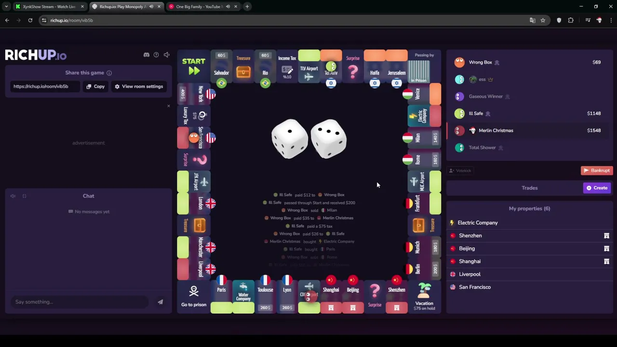
Task: Click the share game info icon
Action: (x=109, y=73)
